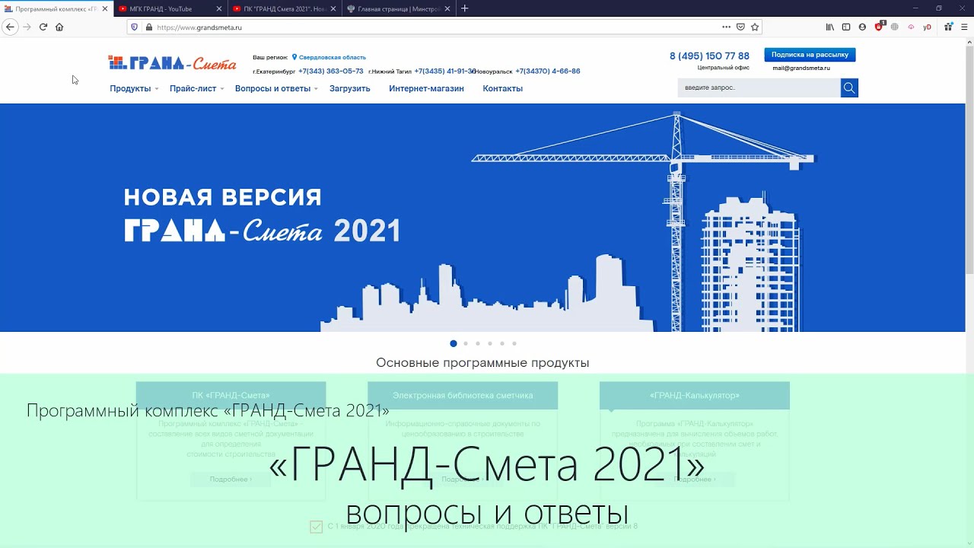Open the site padlock security info
Viewport: 974px width, 548px height.
(148, 27)
